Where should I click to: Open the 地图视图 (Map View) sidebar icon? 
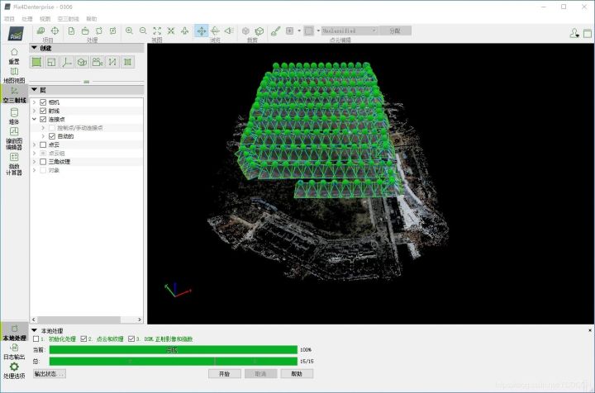(14, 74)
